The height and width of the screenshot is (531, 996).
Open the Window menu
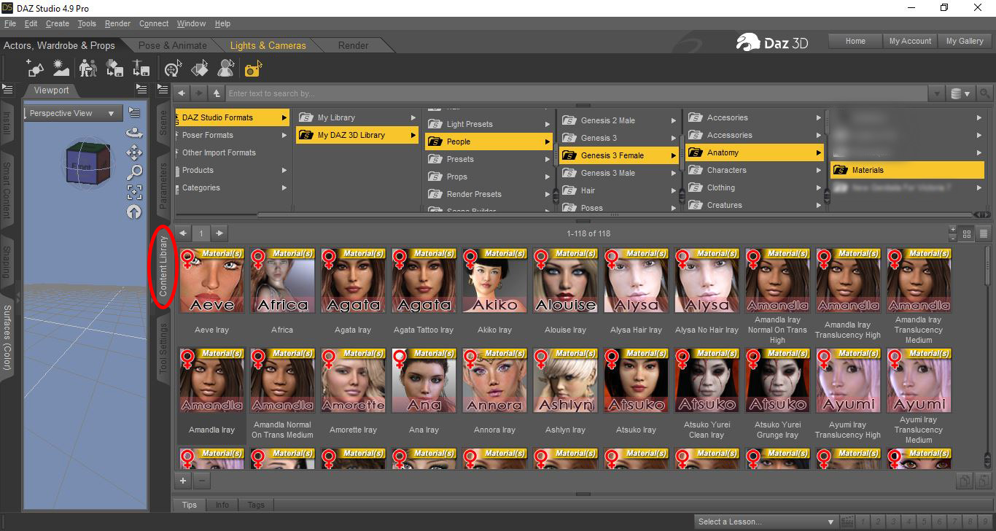(x=191, y=23)
